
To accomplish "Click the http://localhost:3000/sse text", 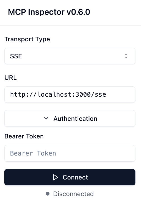I will (x=58, y=95).
